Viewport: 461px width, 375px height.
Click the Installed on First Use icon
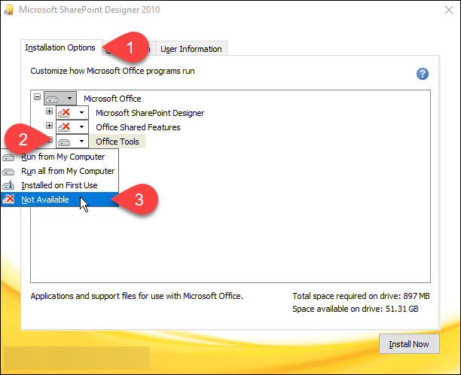[8, 185]
